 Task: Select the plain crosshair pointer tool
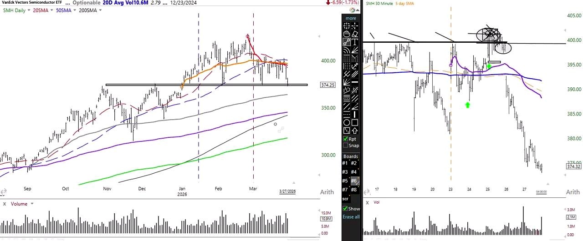(x=354, y=26)
